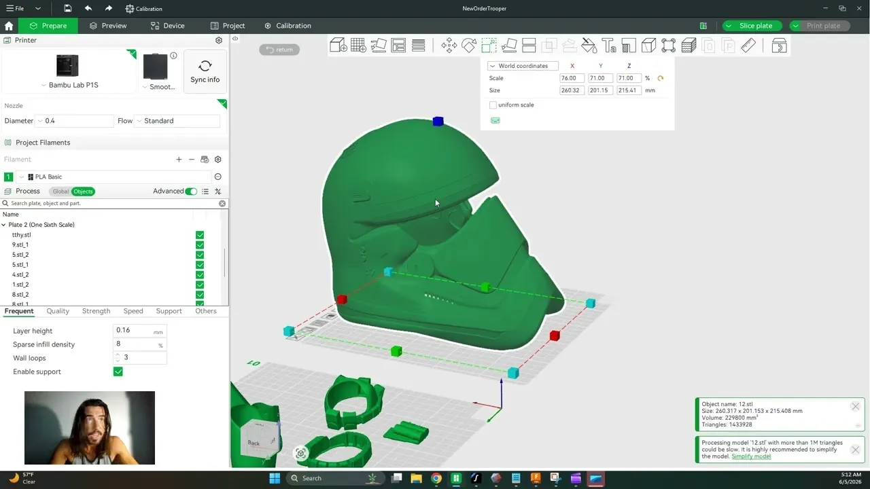This screenshot has height=489, width=870.
Task: Click the compare presets icon in Process
Action: (218, 192)
